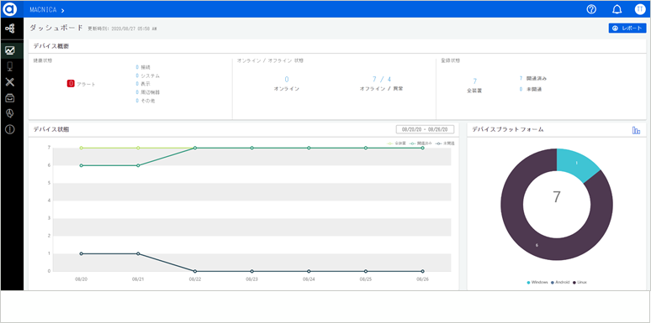Open the help question mark icon
This screenshot has height=323, width=651.
591,9
